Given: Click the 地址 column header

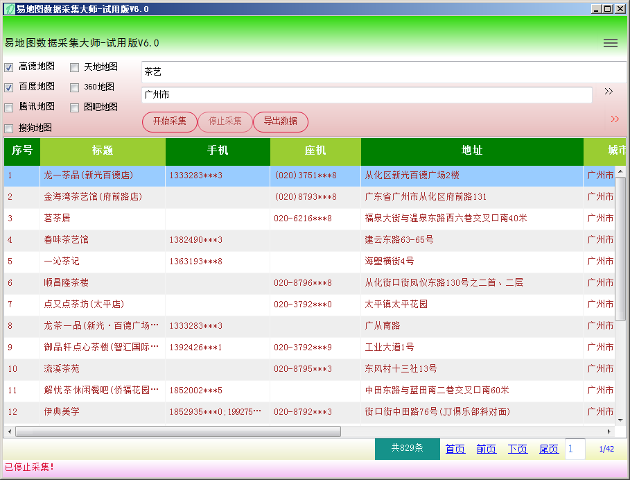Looking at the screenshot, I should [x=471, y=151].
